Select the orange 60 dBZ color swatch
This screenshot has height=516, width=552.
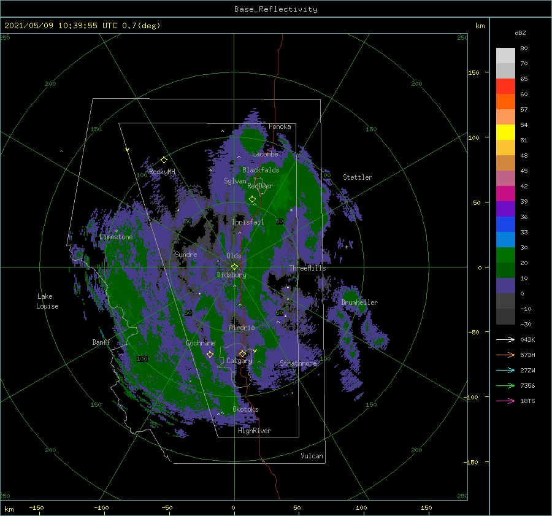coord(505,101)
